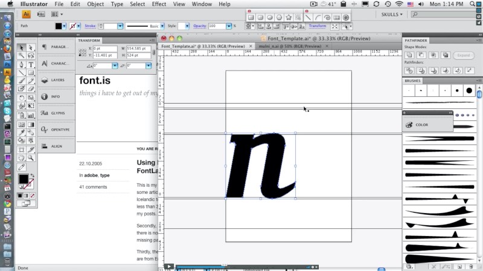Select the Eraser tool
Image resolution: width=483 pixels, height=271 pixels.
click(x=31, y=89)
